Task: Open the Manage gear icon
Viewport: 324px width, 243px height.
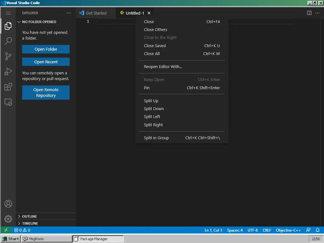Action: (x=8, y=219)
